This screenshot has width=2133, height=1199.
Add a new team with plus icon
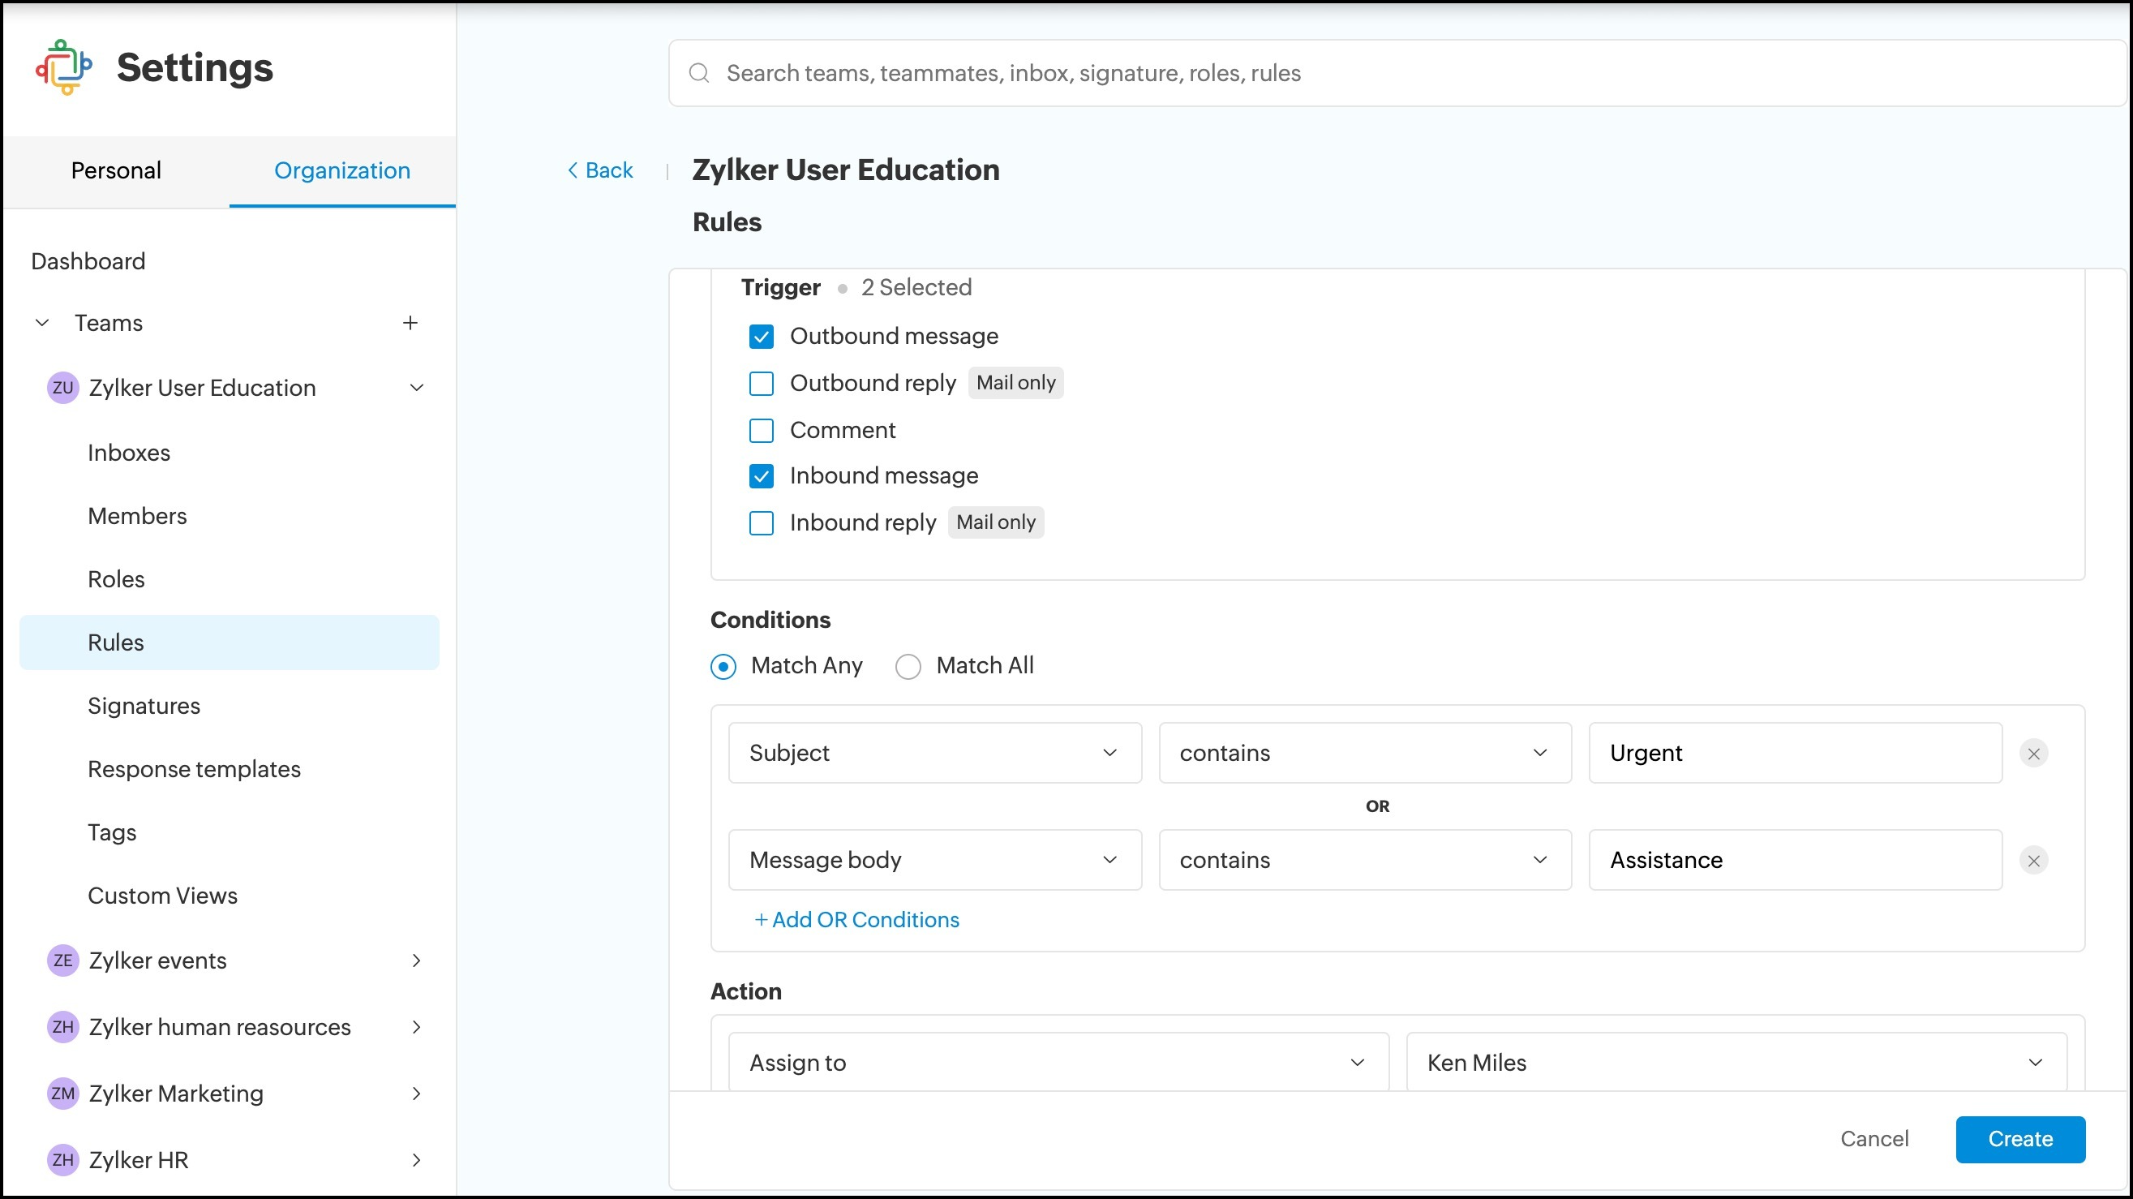click(x=410, y=323)
